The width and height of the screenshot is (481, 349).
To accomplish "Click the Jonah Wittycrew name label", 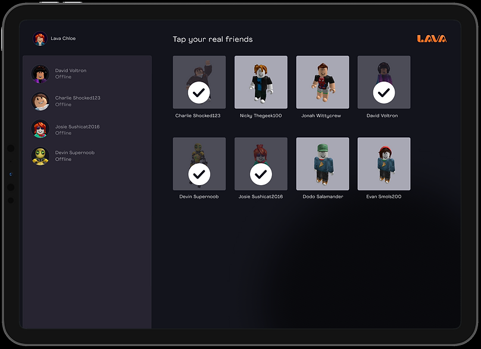I will point(321,116).
